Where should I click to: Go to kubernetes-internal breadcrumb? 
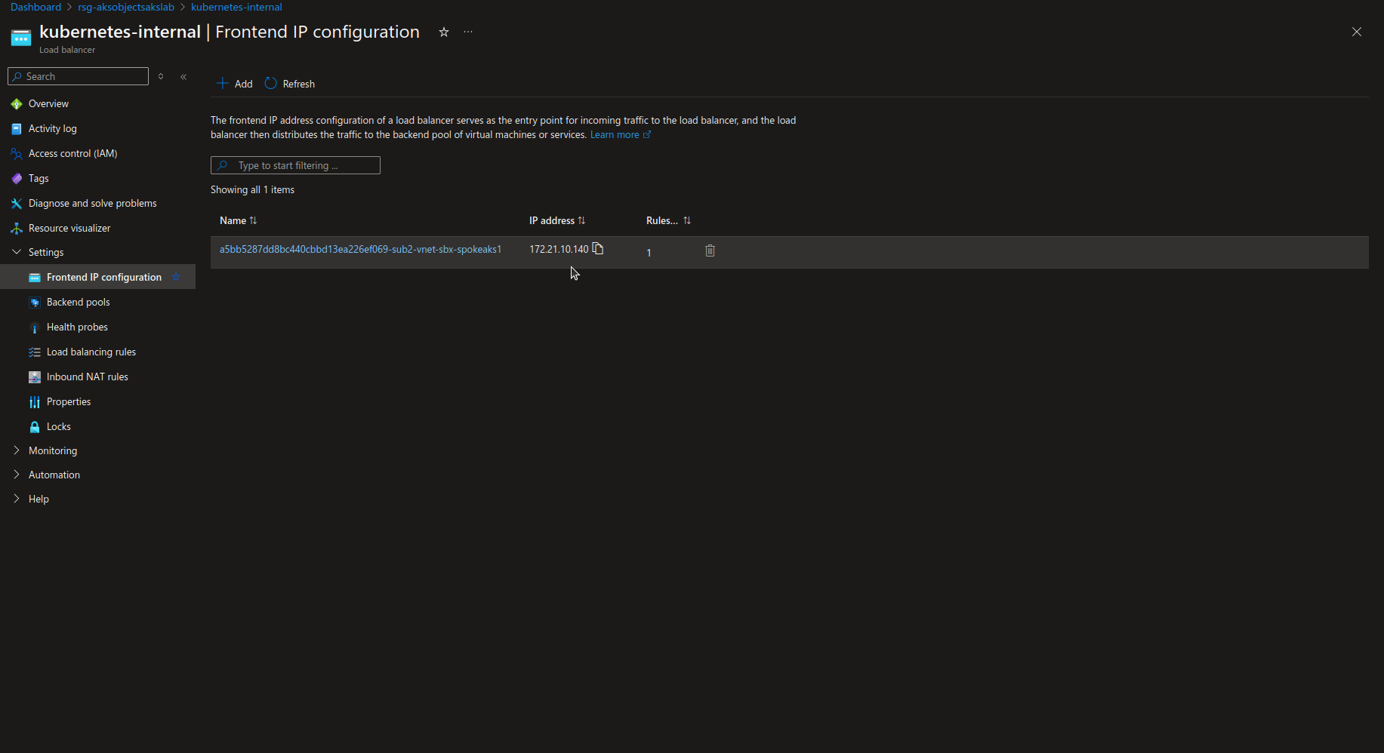point(236,7)
